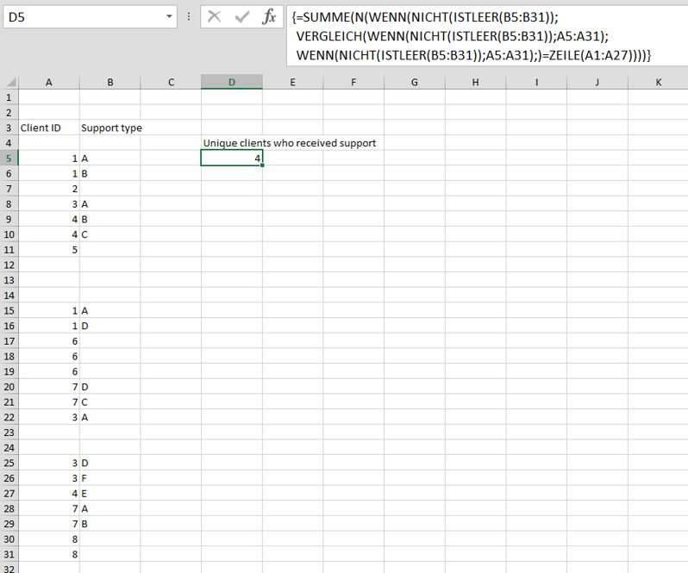
Task: Click cell B16 containing 'D'
Action: pos(110,326)
